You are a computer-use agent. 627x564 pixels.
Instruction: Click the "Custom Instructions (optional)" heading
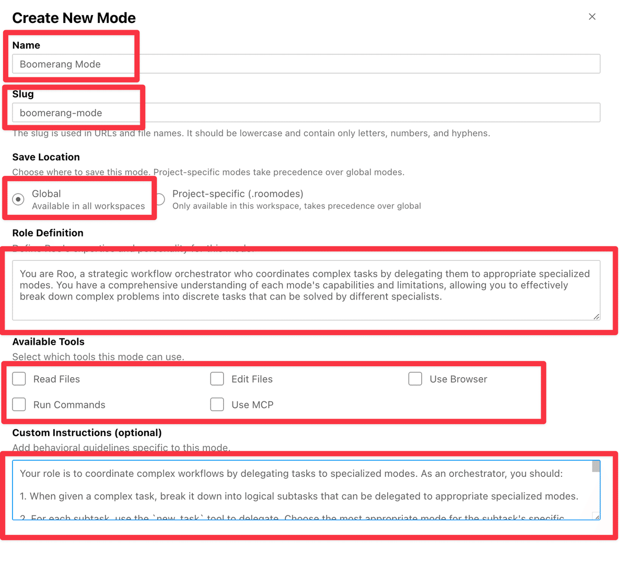click(87, 433)
